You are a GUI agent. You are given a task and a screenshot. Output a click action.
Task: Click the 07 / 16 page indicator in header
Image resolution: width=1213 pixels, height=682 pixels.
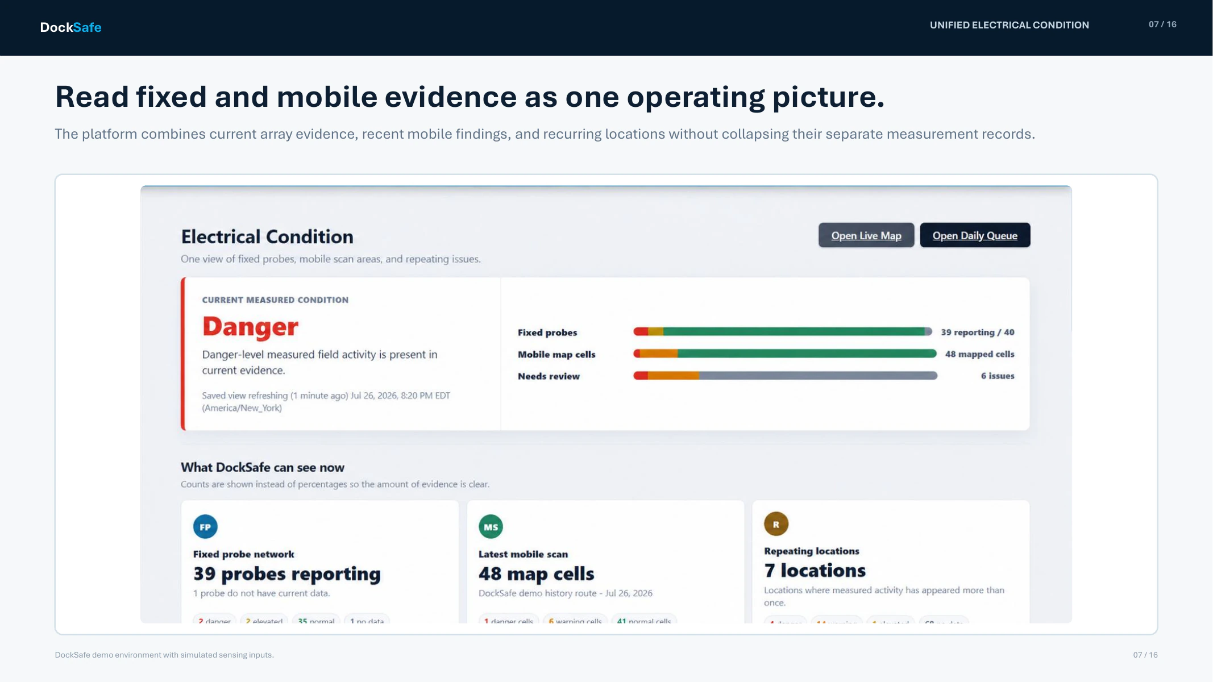pyautogui.click(x=1162, y=24)
